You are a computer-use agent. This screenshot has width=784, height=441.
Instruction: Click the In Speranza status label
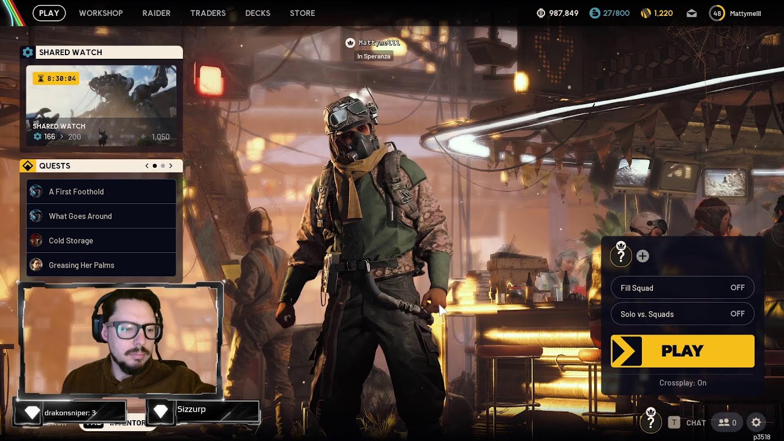[374, 56]
